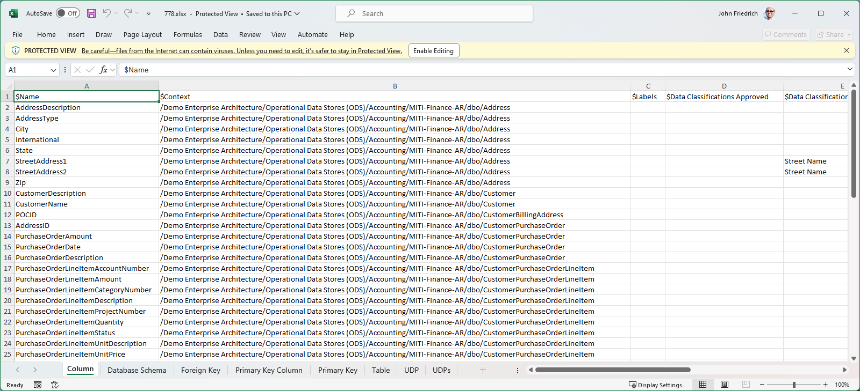Image resolution: width=860 pixels, height=391 pixels.
Task: Expand the Name Box dropdown arrow
Action: tap(53, 70)
